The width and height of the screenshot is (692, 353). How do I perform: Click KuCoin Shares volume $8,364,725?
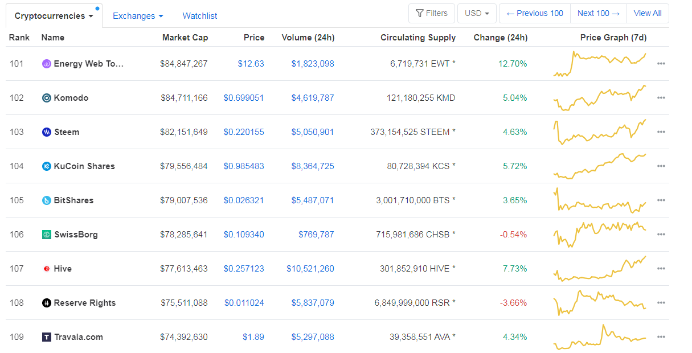[x=313, y=166]
